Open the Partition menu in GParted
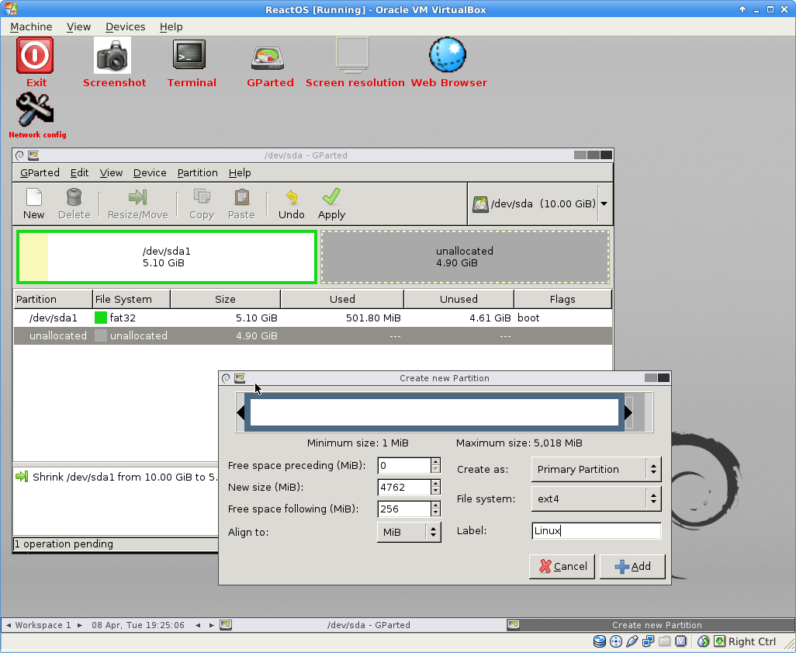The image size is (796, 653). point(197,172)
